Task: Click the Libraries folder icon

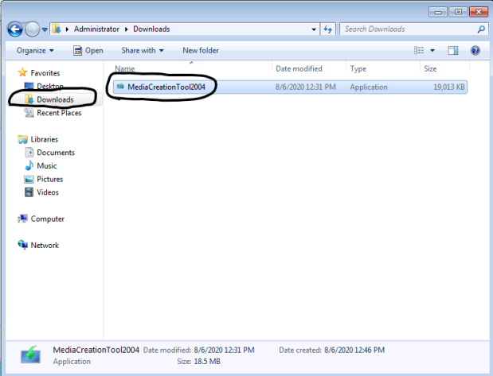Action: point(22,139)
